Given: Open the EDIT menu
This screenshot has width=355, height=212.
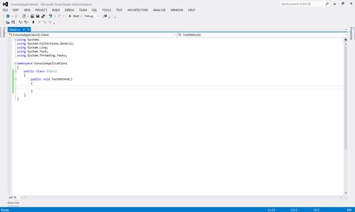Looking at the screenshot, I should [x=15, y=10].
